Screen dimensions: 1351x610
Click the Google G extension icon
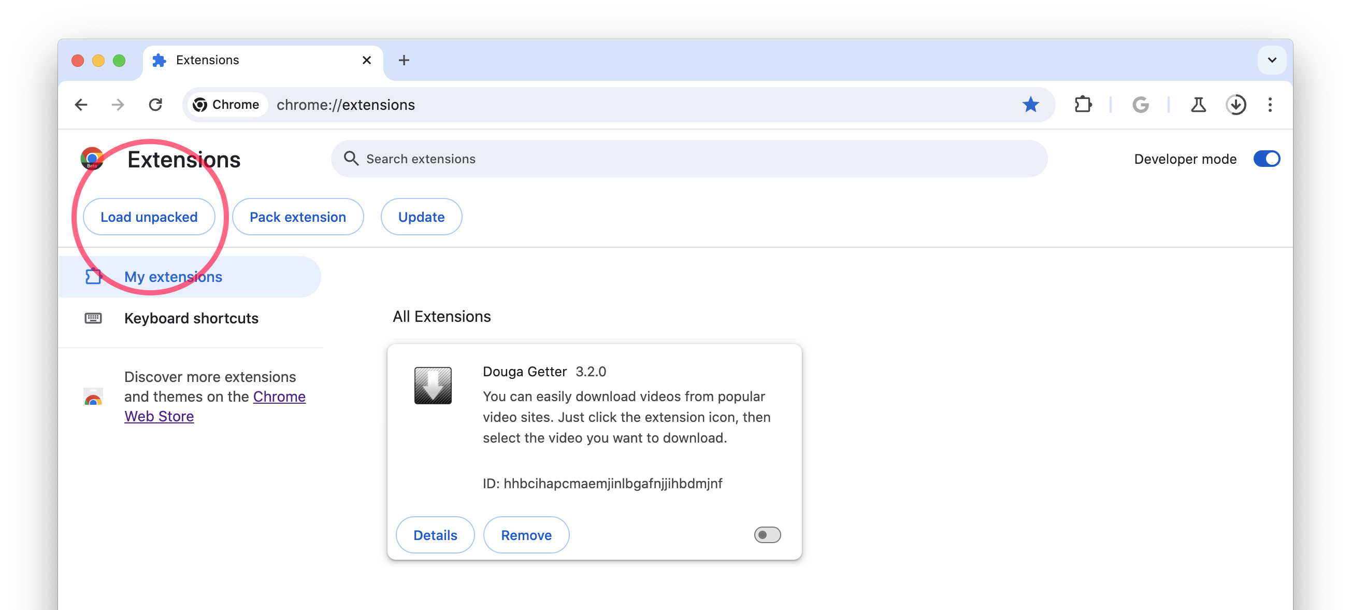click(1140, 105)
